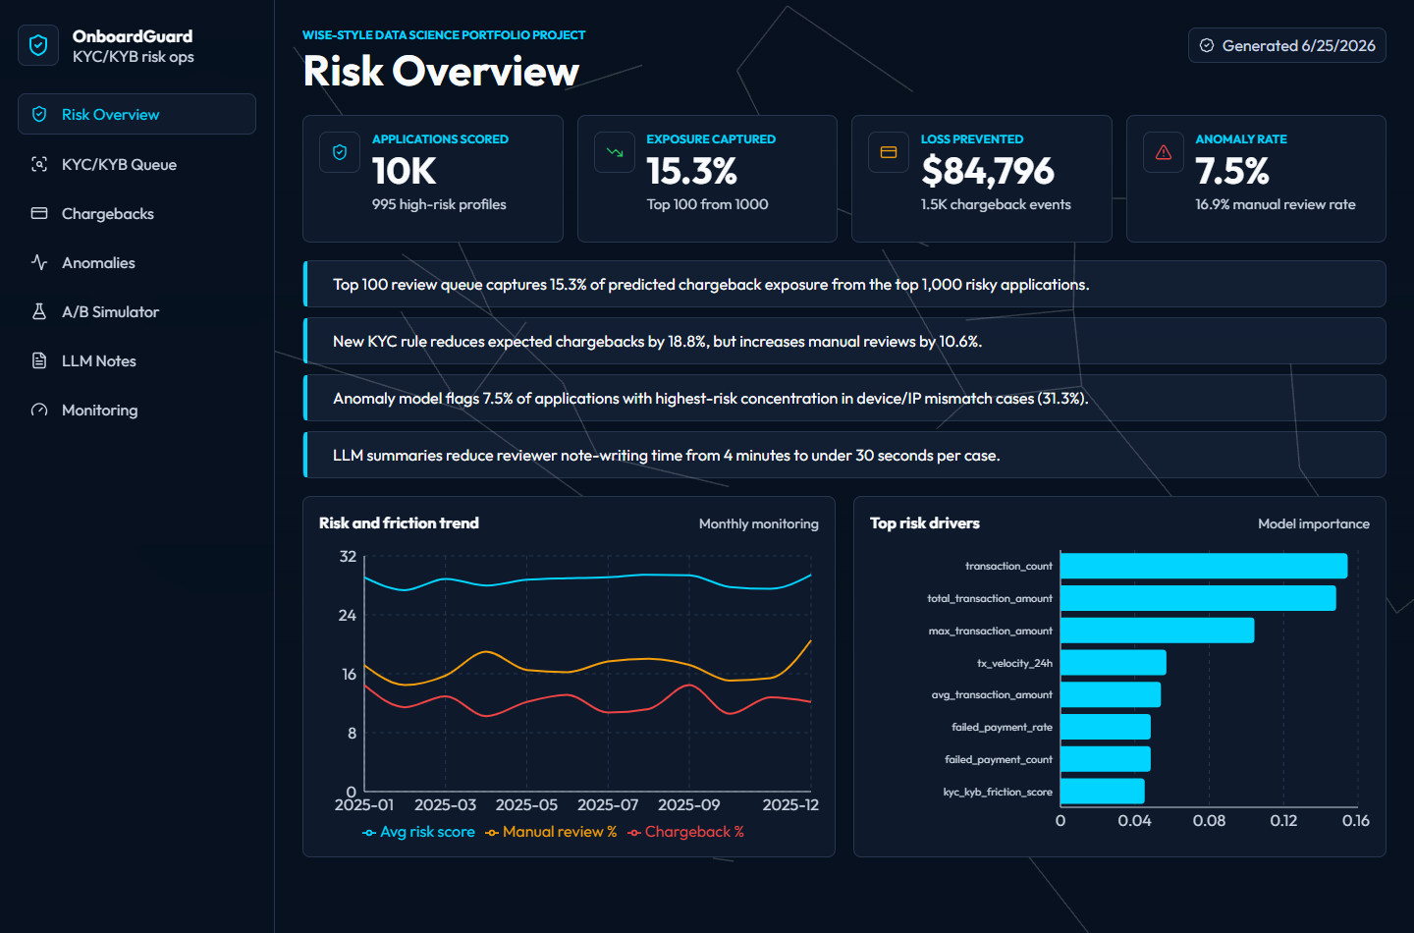Click the Top 100 review queue insight
Viewport: 1414px width, 933px height.
click(844, 284)
